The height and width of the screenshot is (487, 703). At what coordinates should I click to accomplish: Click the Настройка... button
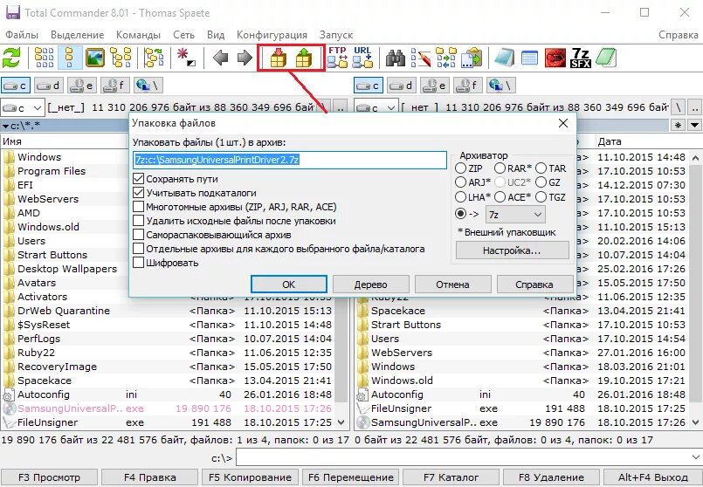click(x=512, y=250)
